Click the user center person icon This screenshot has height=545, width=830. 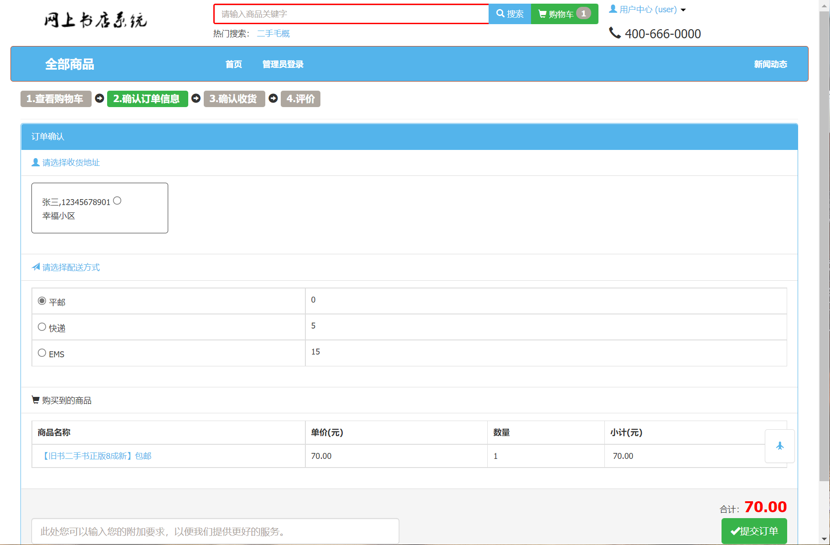click(613, 9)
